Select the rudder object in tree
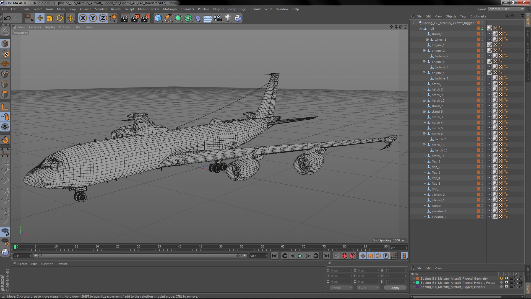Screen dimensions: 531x299 point(436,206)
